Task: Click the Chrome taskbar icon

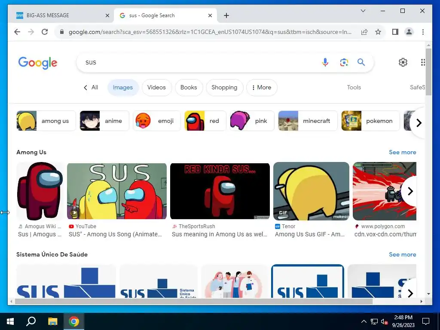Action: [74, 321]
